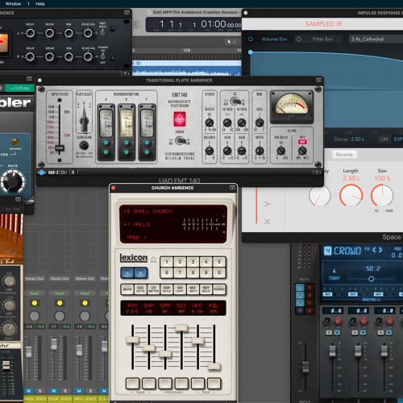The height and width of the screenshot is (403, 403).
Task: Click the Length knob in Space Designer
Action: tap(351, 196)
